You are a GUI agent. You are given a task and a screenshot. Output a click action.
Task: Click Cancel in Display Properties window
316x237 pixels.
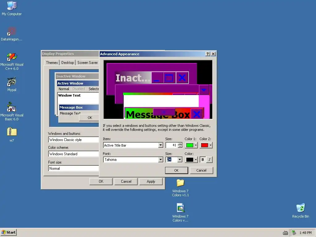coord(126,181)
